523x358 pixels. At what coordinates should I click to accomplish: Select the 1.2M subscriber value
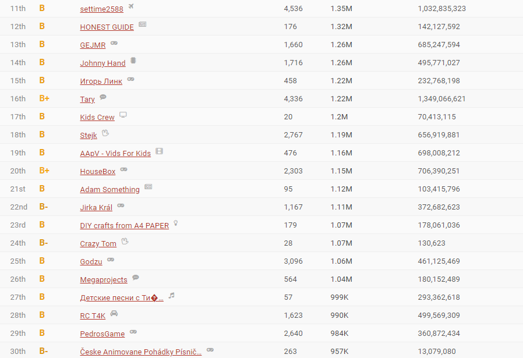click(x=339, y=116)
